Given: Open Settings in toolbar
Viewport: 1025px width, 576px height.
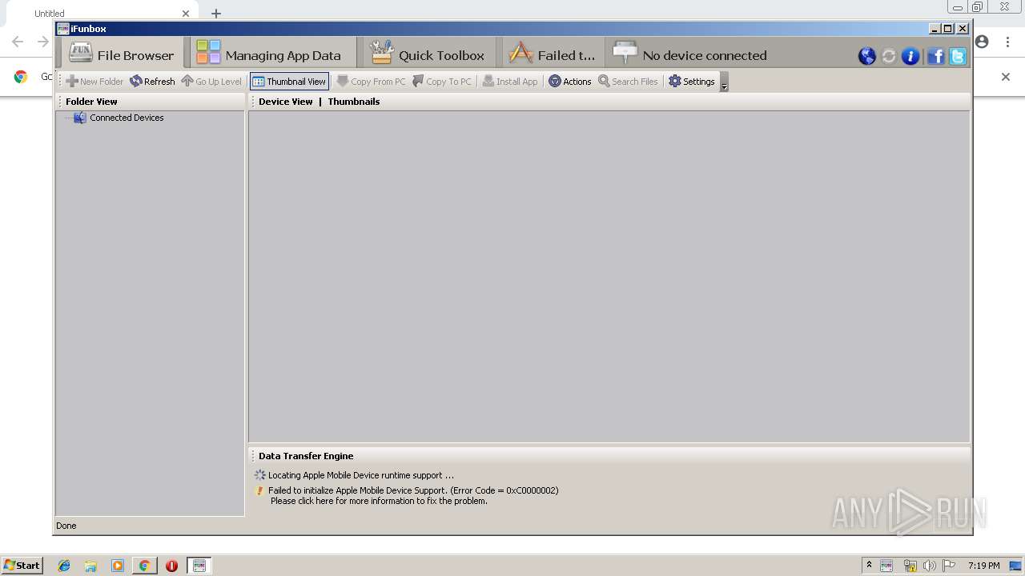Looking at the screenshot, I should click(692, 81).
